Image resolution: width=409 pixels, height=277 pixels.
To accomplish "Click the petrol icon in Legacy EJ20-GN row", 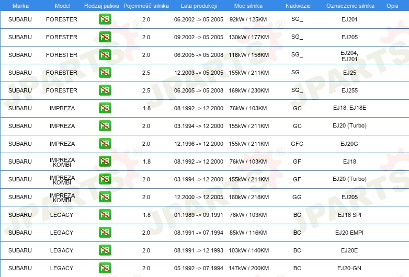I will [105, 268].
